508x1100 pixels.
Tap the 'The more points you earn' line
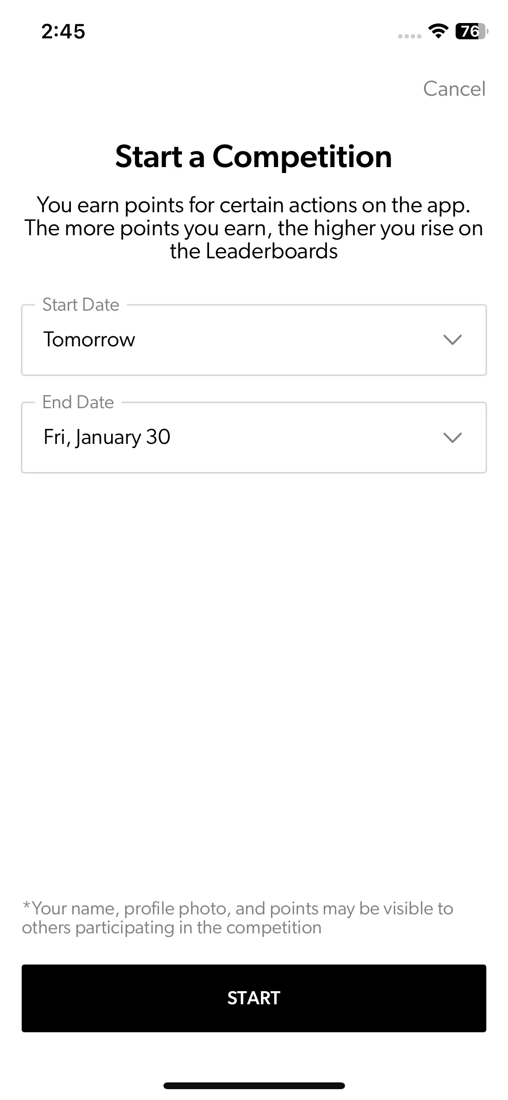tap(254, 228)
